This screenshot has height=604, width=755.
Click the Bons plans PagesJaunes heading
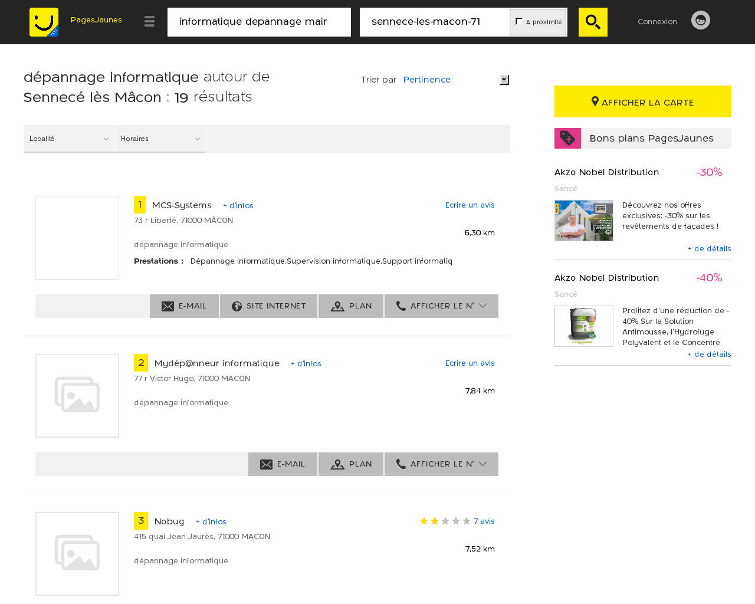point(651,138)
